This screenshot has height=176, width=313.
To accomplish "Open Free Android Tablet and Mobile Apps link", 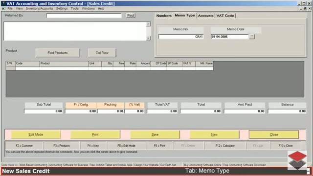I will (x=111, y=165).
